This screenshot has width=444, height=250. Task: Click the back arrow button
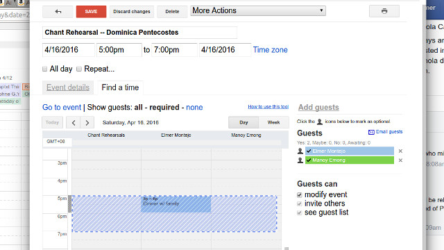[58, 12]
